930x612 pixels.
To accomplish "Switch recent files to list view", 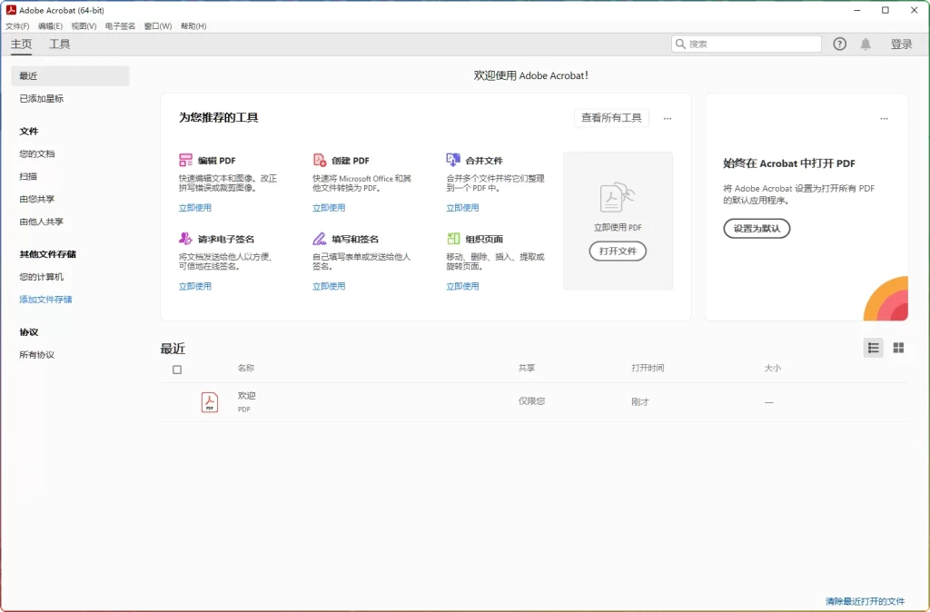I will tap(873, 347).
